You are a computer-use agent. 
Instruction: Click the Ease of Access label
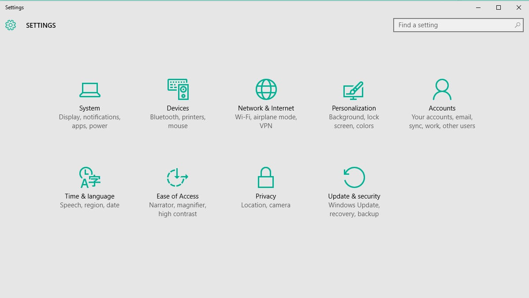[x=178, y=196]
